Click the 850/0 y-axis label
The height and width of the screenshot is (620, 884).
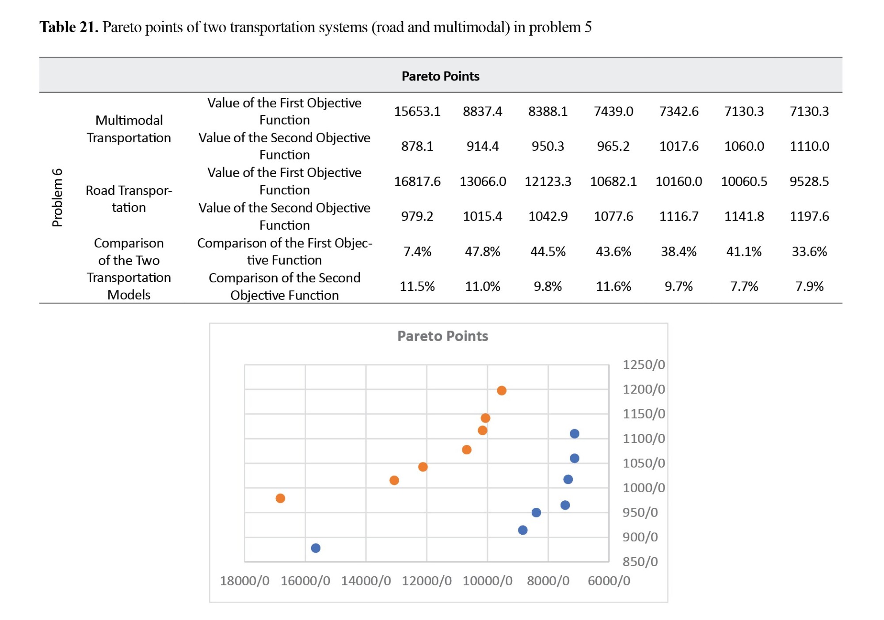tap(640, 562)
